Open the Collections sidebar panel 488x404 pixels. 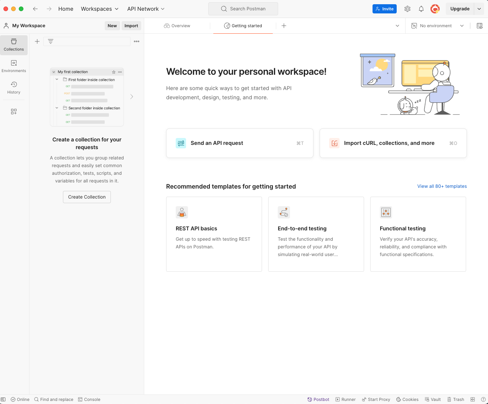(x=14, y=45)
